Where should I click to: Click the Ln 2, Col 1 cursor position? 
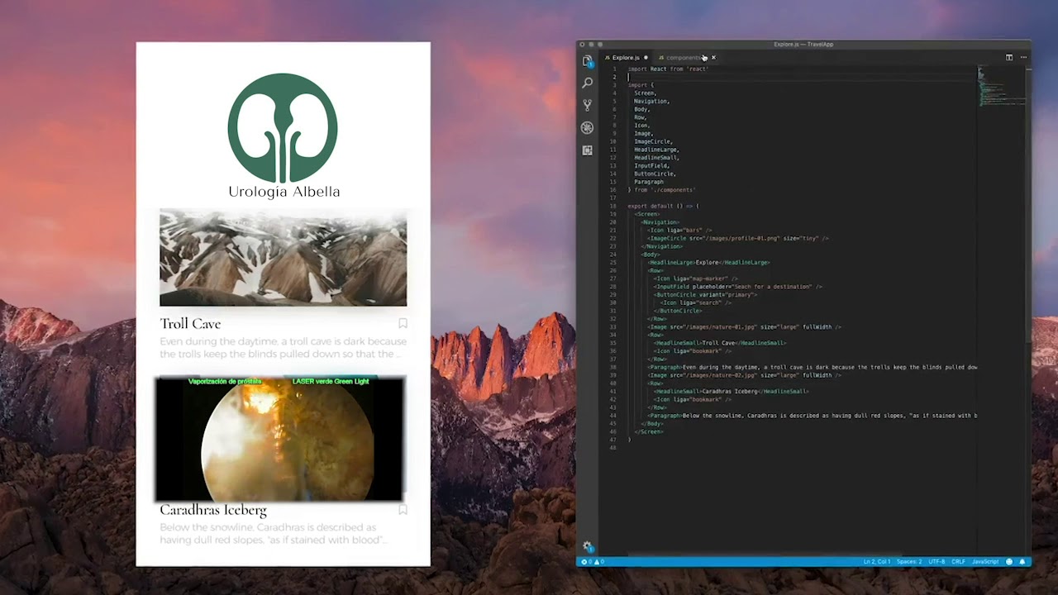877,562
